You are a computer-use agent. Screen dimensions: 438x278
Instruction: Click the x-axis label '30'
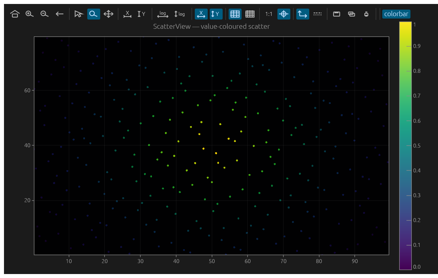140,261
